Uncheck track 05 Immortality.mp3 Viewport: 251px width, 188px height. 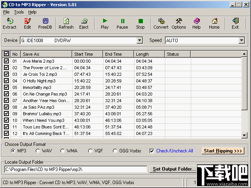(7, 87)
